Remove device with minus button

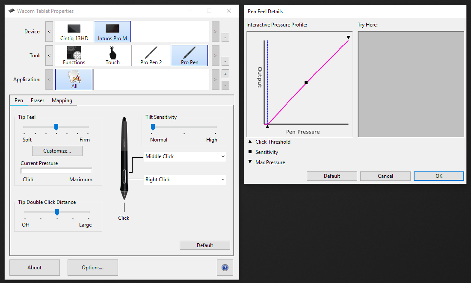click(225, 38)
